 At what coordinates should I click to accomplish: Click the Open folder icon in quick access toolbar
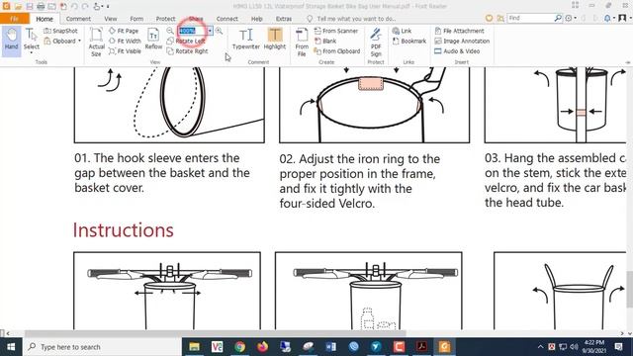(x=18, y=6)
